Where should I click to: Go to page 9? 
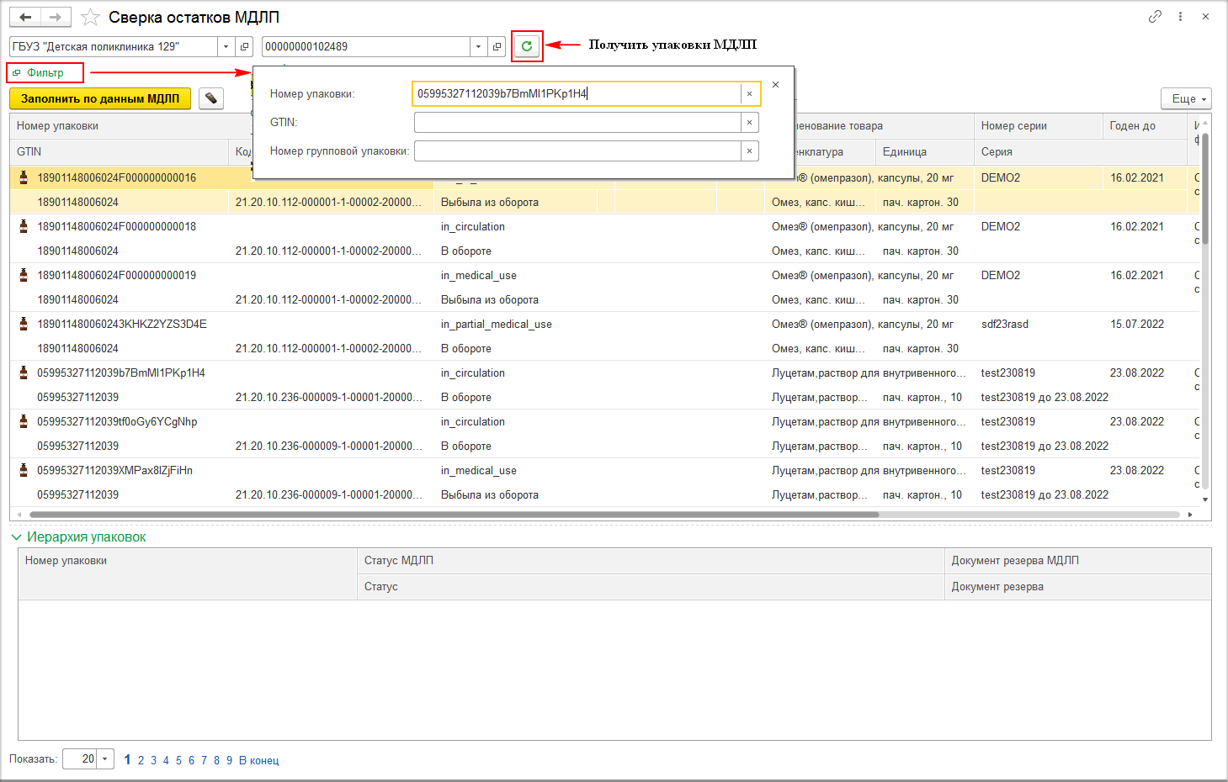(x=229, y=760)
